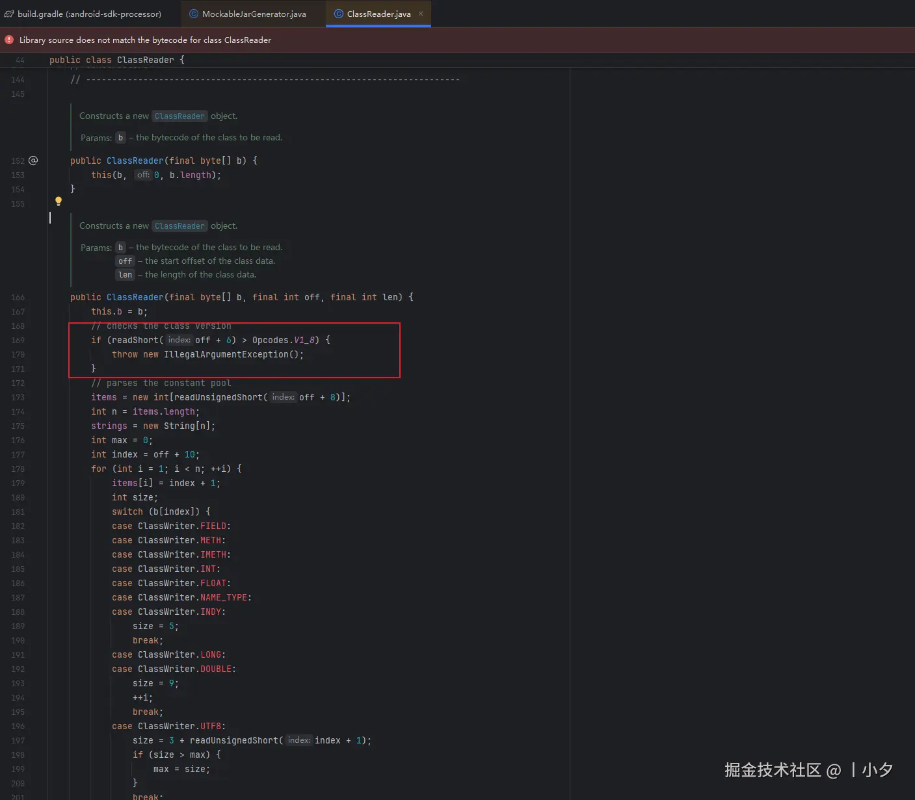Click the '// parses the constant pool' comment
Image resolution: width=915 pixels, height=800 pixels.
point(161,383)
